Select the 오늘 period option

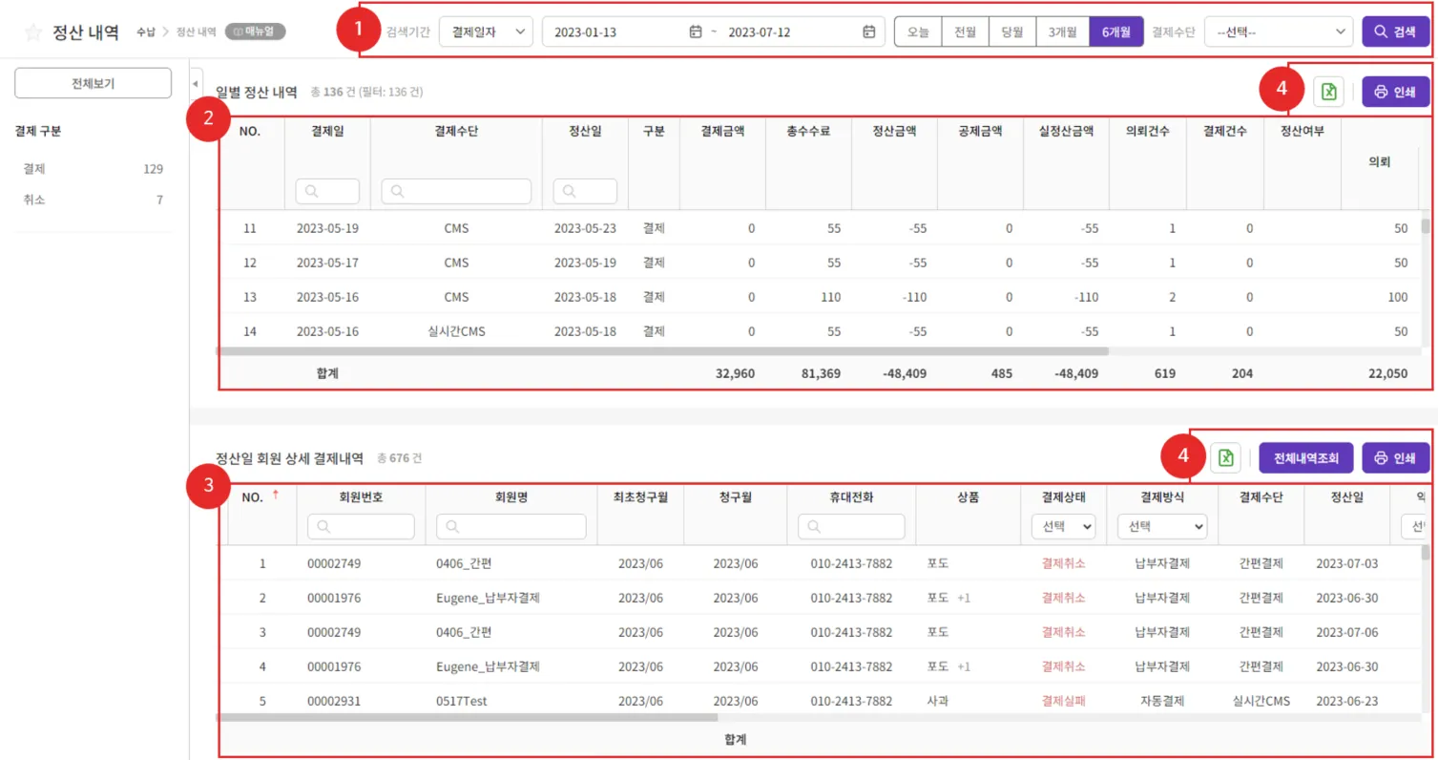point(918,32)
